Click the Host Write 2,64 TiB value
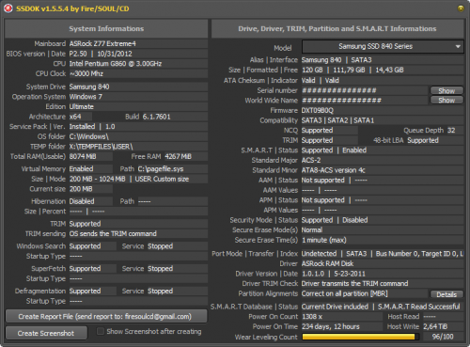The height and width of the screenshot is (347, 470). click(435, 326)
